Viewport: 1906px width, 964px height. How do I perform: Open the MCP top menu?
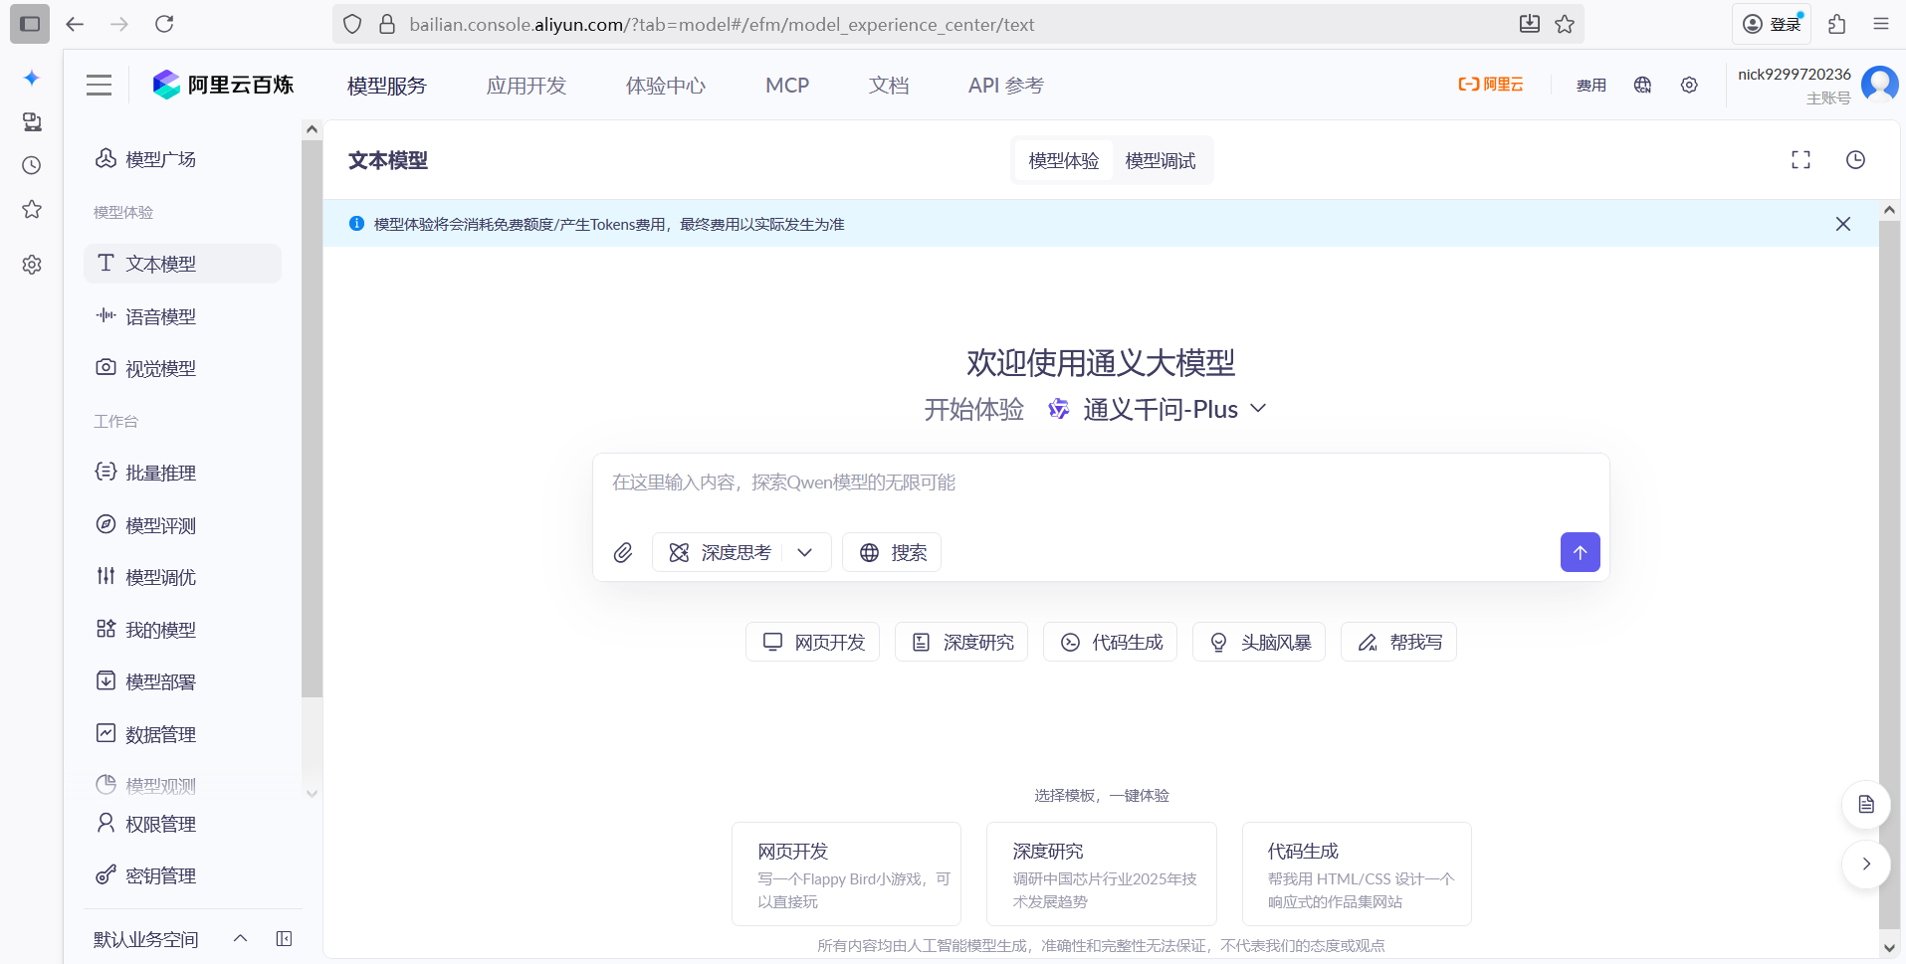tap(787, 86)
